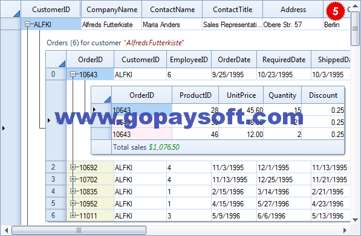Viewport: 361px width, 236px height.
Task: Select the OrderDate cell '2/15/1996'
Action: 234,191
